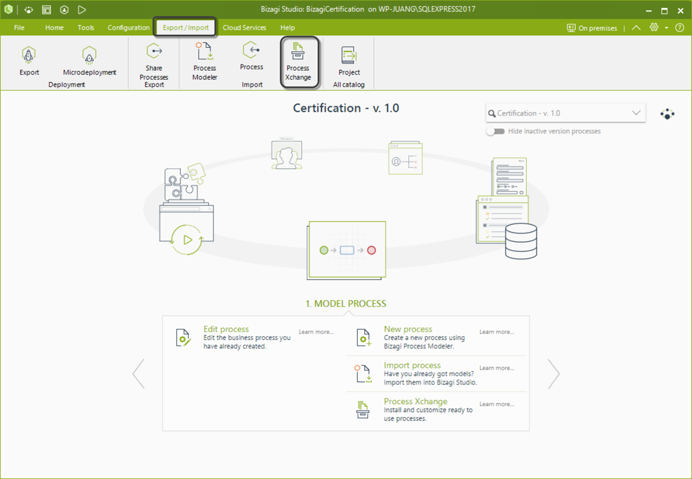Click the On premises label
692x479 pixels.
[597, 28]
